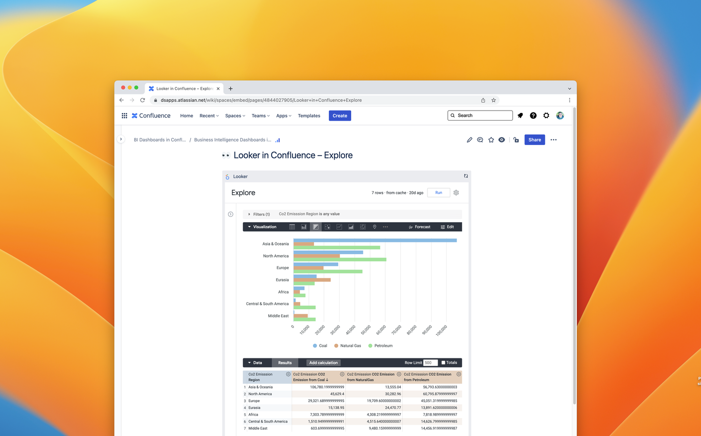Click the page analytics bar icon
701x436 pixels.
(277, 140)
